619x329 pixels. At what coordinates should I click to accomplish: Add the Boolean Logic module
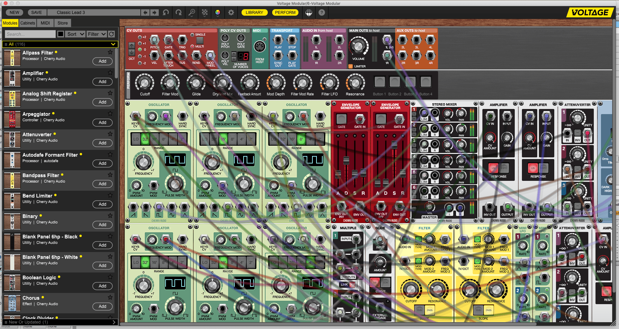103,286
